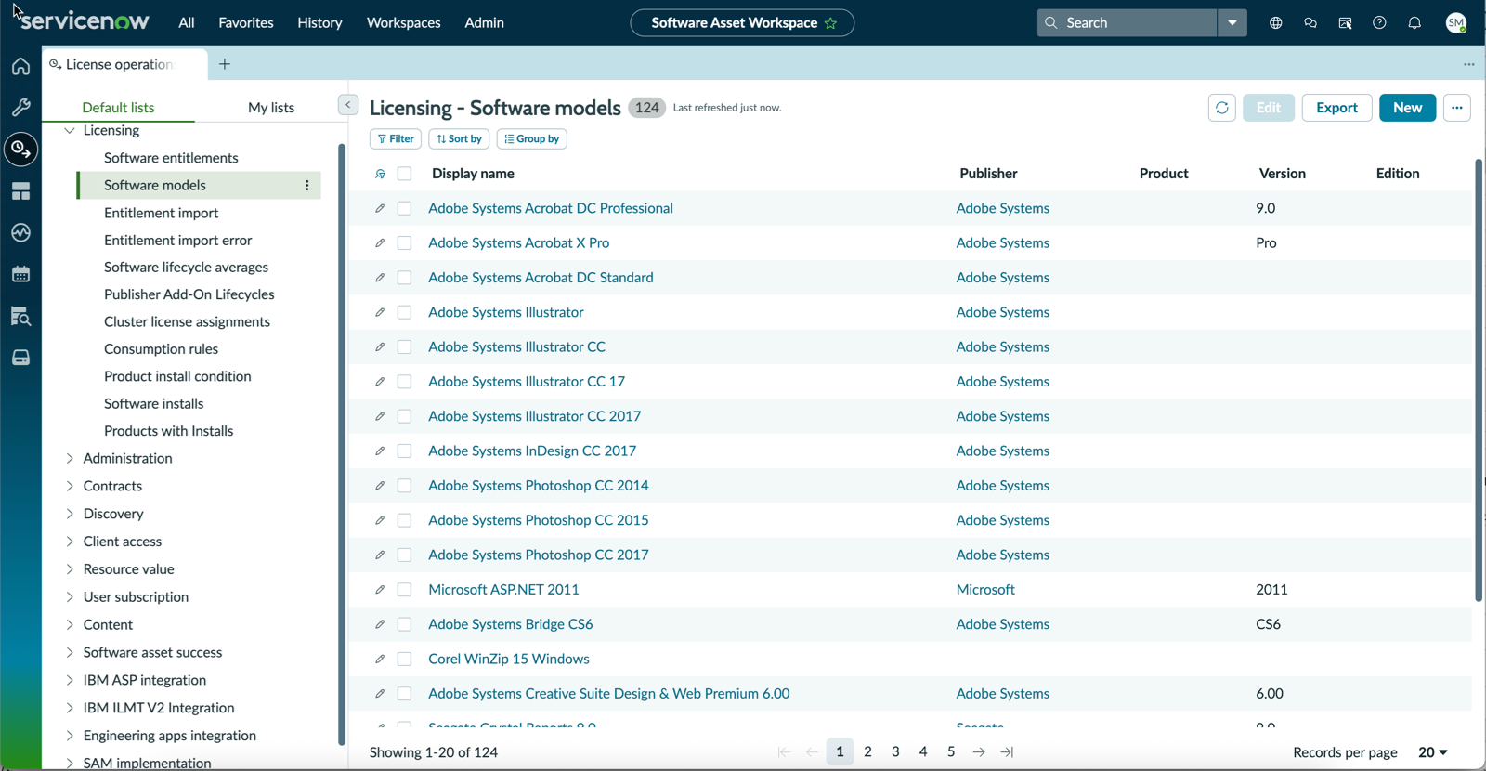Open the All menu

point(187,22)
